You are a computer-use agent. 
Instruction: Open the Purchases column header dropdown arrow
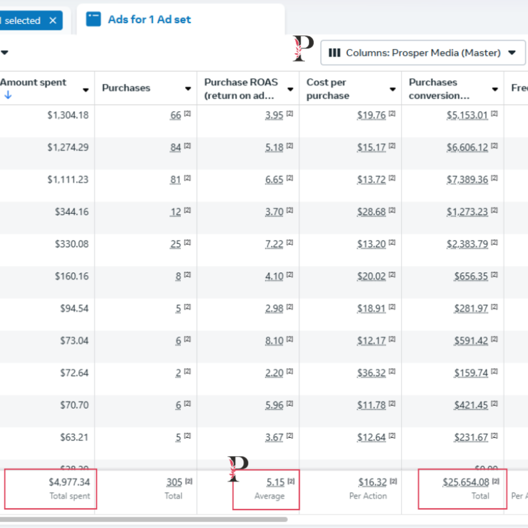tap(188, 89)
